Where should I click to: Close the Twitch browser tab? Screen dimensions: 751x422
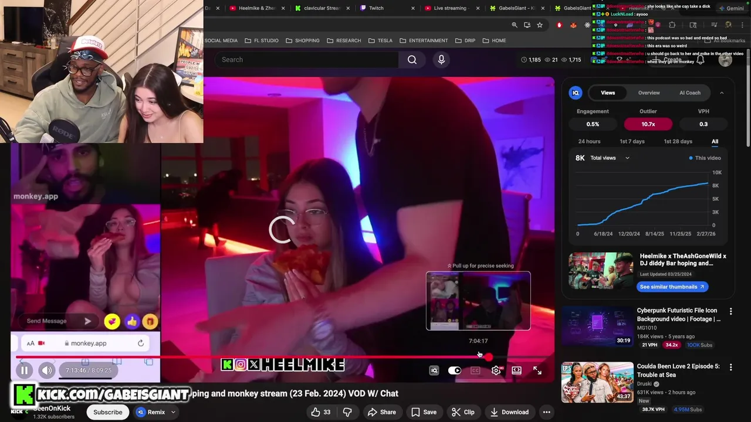coord(412,8)
